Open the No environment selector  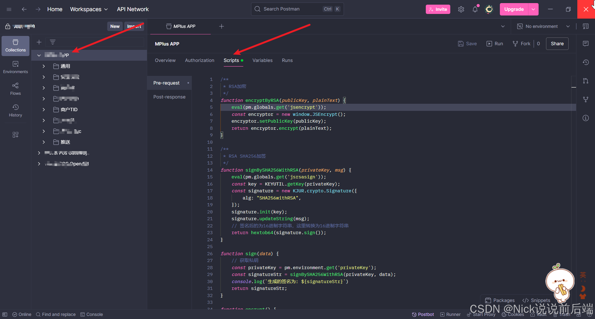(544, 26)
